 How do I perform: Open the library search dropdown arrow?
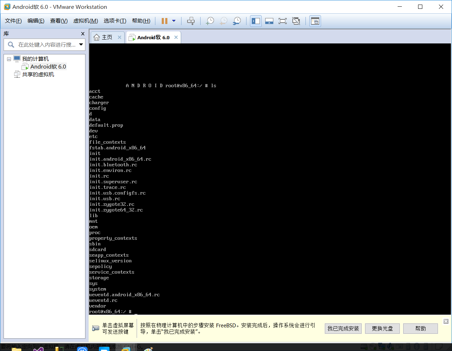pos(81,44)
